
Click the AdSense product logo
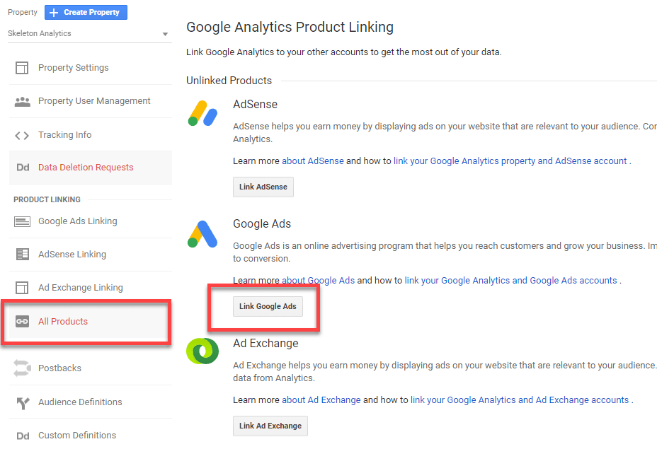click(202, 113)
